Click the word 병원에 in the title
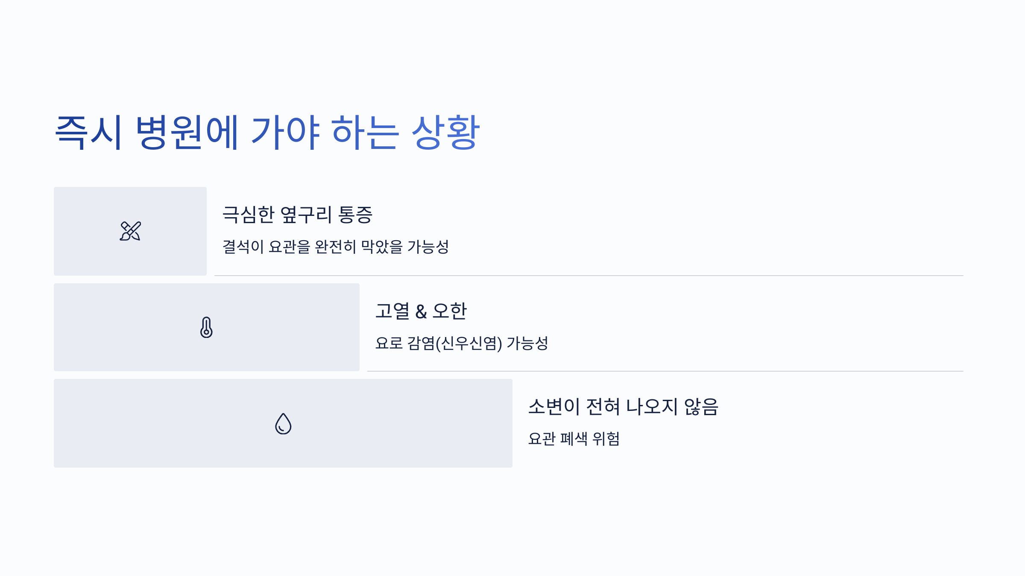This screenshot has height=576, width=1025. tap(187, 132)
